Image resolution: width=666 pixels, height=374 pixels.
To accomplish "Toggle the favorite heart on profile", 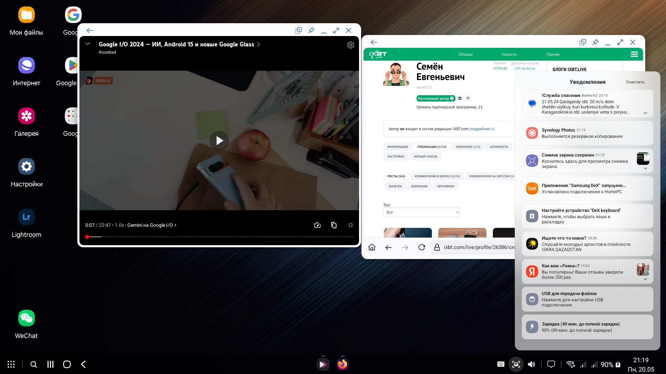I will [468, 98].
